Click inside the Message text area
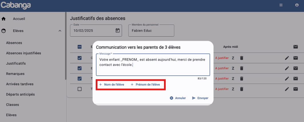The height and width of the screenshot is (122, 304). 153,64
